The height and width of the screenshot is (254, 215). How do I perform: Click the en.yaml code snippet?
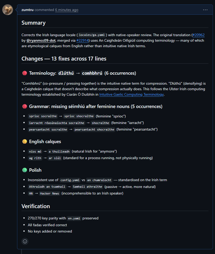74,218
